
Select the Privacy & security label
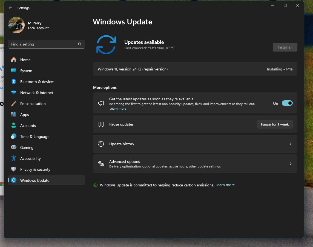pos(35,169)
